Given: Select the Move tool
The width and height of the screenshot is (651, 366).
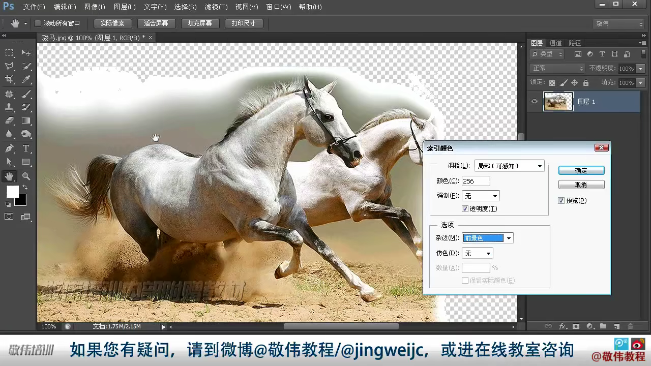Looking at the screenshot, I should coord(26,53).
